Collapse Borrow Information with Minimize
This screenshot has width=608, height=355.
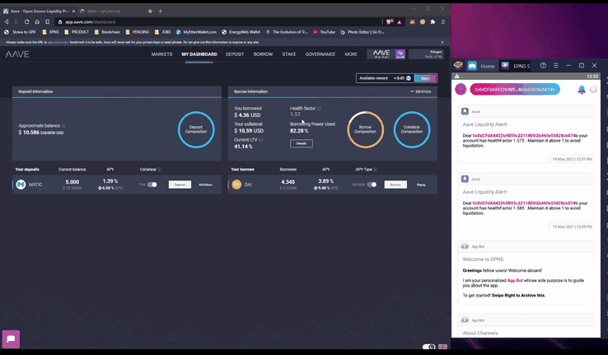point(420,91)
